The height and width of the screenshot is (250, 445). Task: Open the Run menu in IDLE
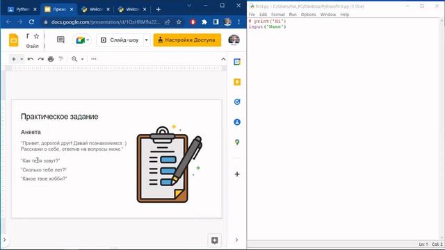tap(293, 15)
